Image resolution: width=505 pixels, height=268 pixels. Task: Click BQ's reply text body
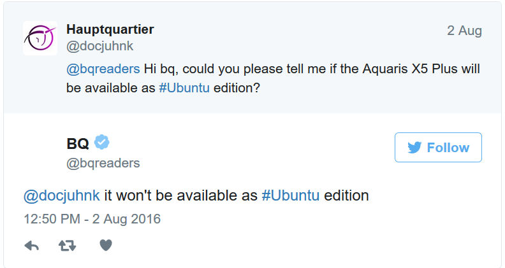pos(180,195)
